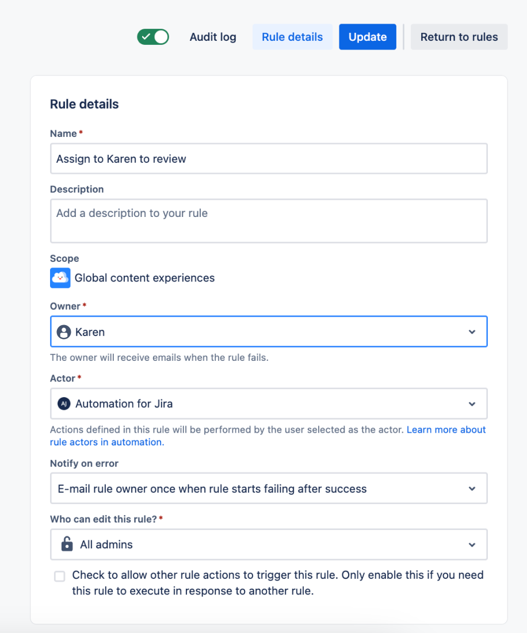This screenshot has height=633, width=527.
Task: Toggle the rule enabled switch off
Action: (153, 37)
